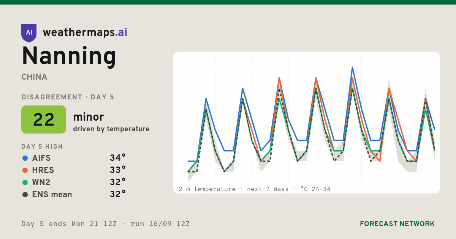Click the blue AIFS legend dot
456x239 pixels.
coord(25,158)
